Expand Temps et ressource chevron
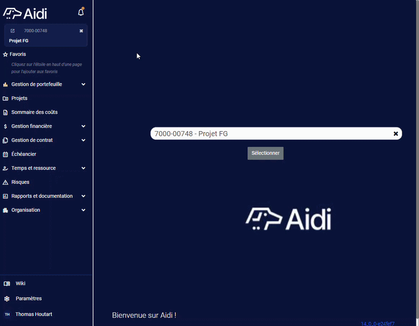 tap(83, 168)
